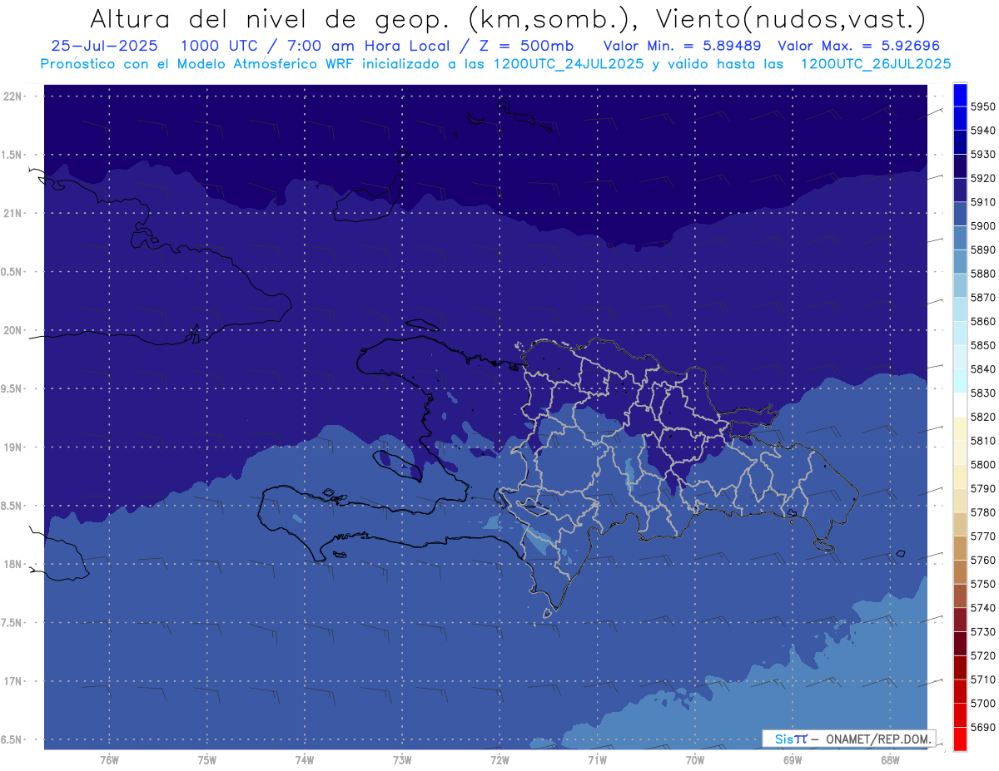
Task: Click the dark maroon segment between 5720 and 5730
Action: tap(960, 643)
